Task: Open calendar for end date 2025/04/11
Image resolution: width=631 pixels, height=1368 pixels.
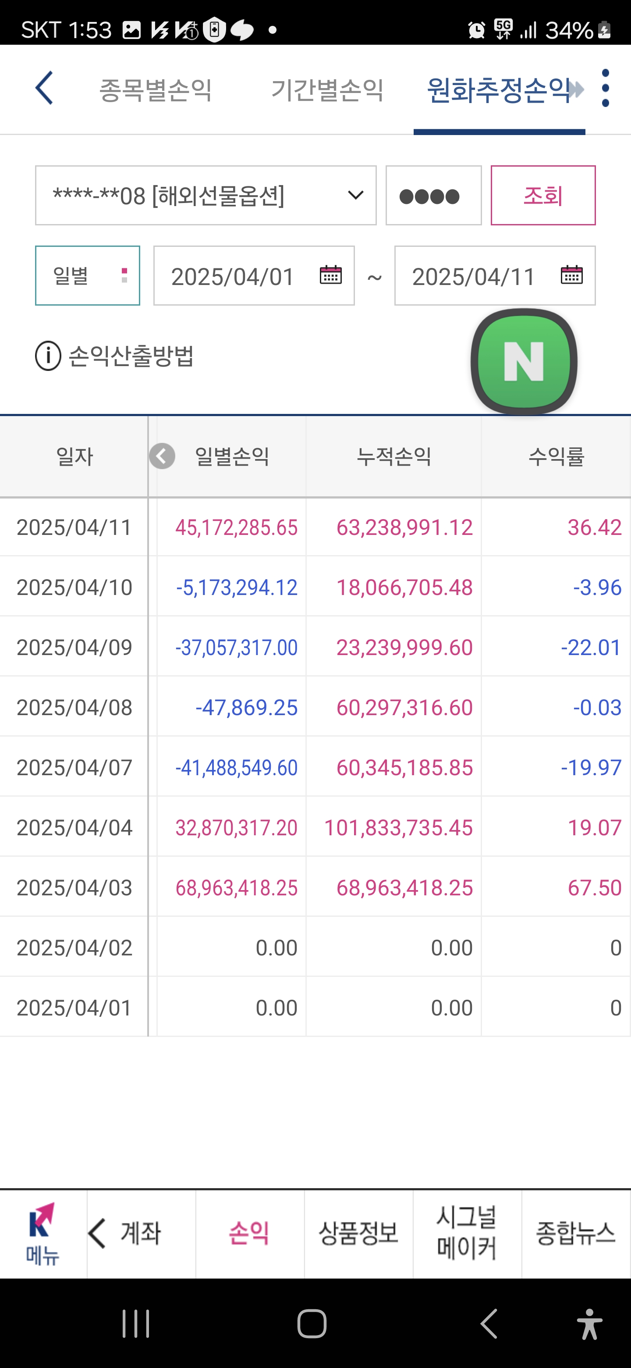Action: click(571, 275)
